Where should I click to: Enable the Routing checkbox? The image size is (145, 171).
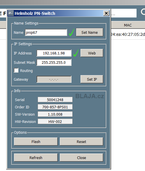16,70
